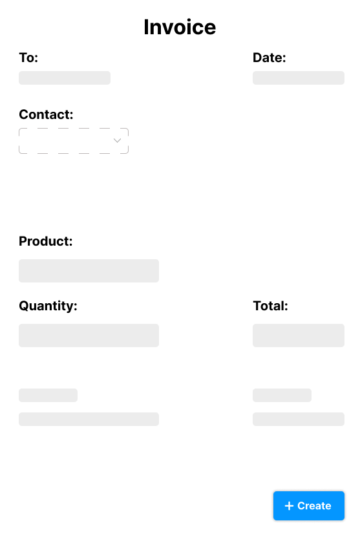Select short placeholder bar below Total field
360x543 pixels.
282,395
